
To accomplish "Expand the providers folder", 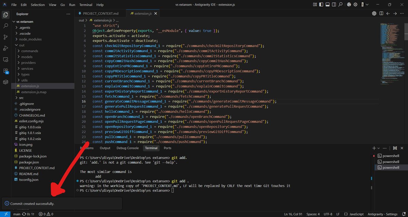I will click(x=28, y=63).
